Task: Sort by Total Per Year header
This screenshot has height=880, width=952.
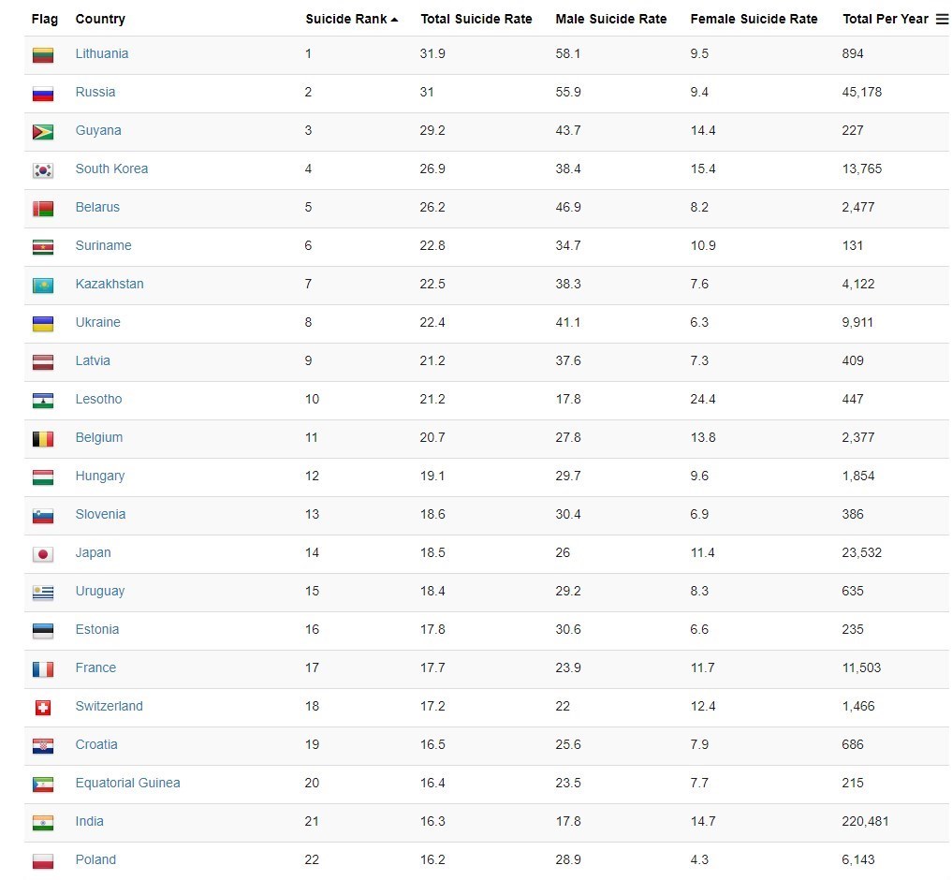Action: (x=886, y=19)
